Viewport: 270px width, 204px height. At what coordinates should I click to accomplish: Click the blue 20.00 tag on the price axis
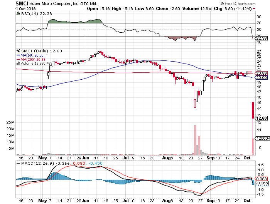[262, 78]
